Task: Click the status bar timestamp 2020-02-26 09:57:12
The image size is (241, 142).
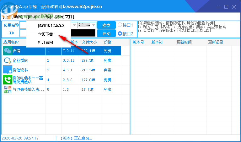Action: 20,138
